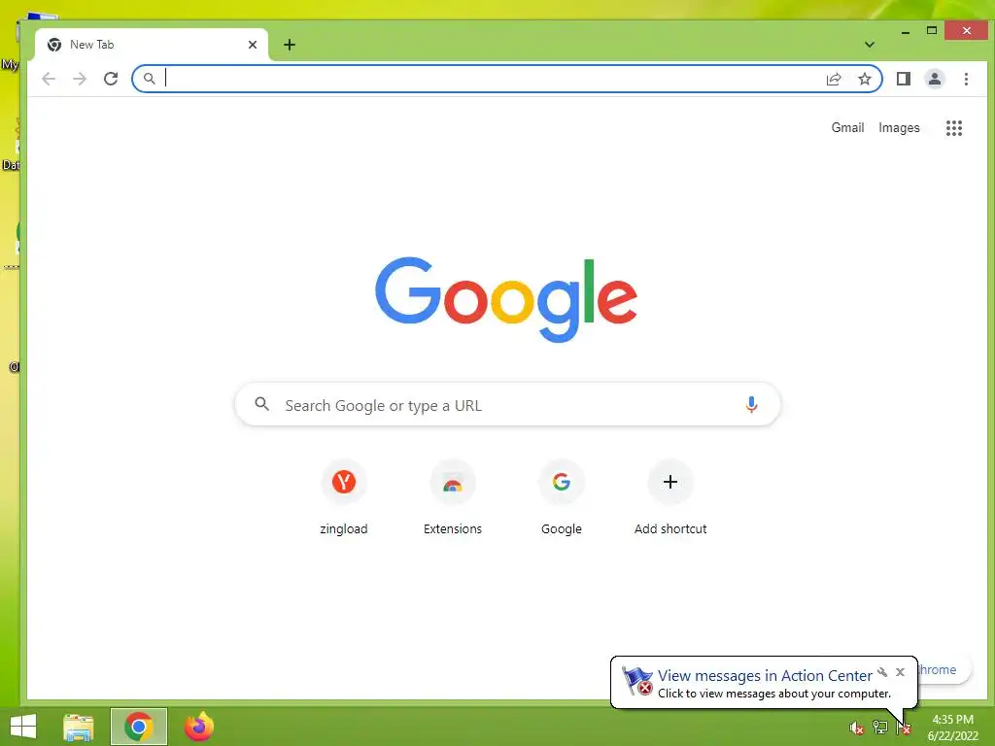Viewport: 995px width, 746px height.
Task: Open the Chrome side panel
Action: (904, 79)
